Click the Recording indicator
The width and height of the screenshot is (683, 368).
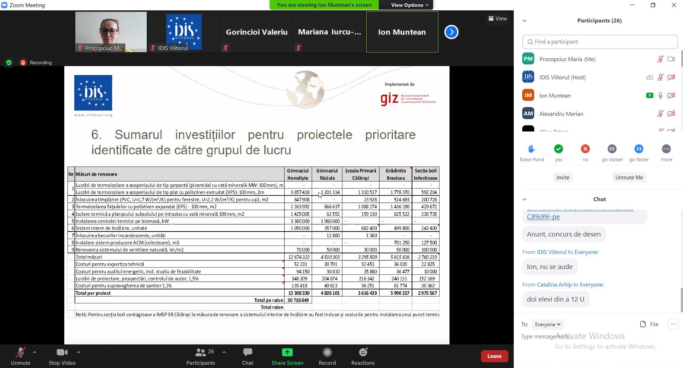[36, 63]
